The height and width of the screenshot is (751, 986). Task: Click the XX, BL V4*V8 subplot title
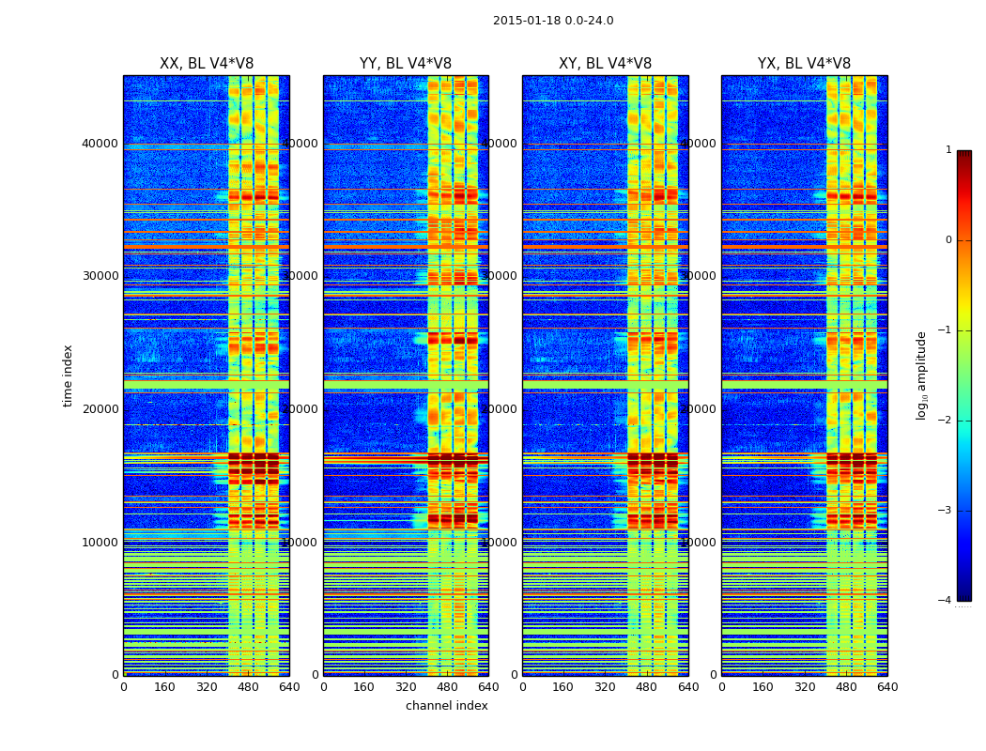point(207,64)
